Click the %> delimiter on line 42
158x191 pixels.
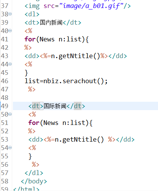click(28, 47)
